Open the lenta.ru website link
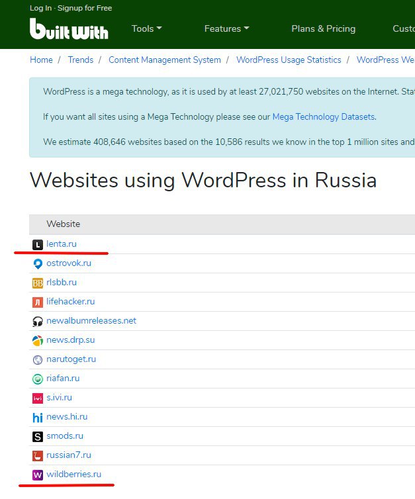This screenshot has width=415, height=499. [62, 244]
